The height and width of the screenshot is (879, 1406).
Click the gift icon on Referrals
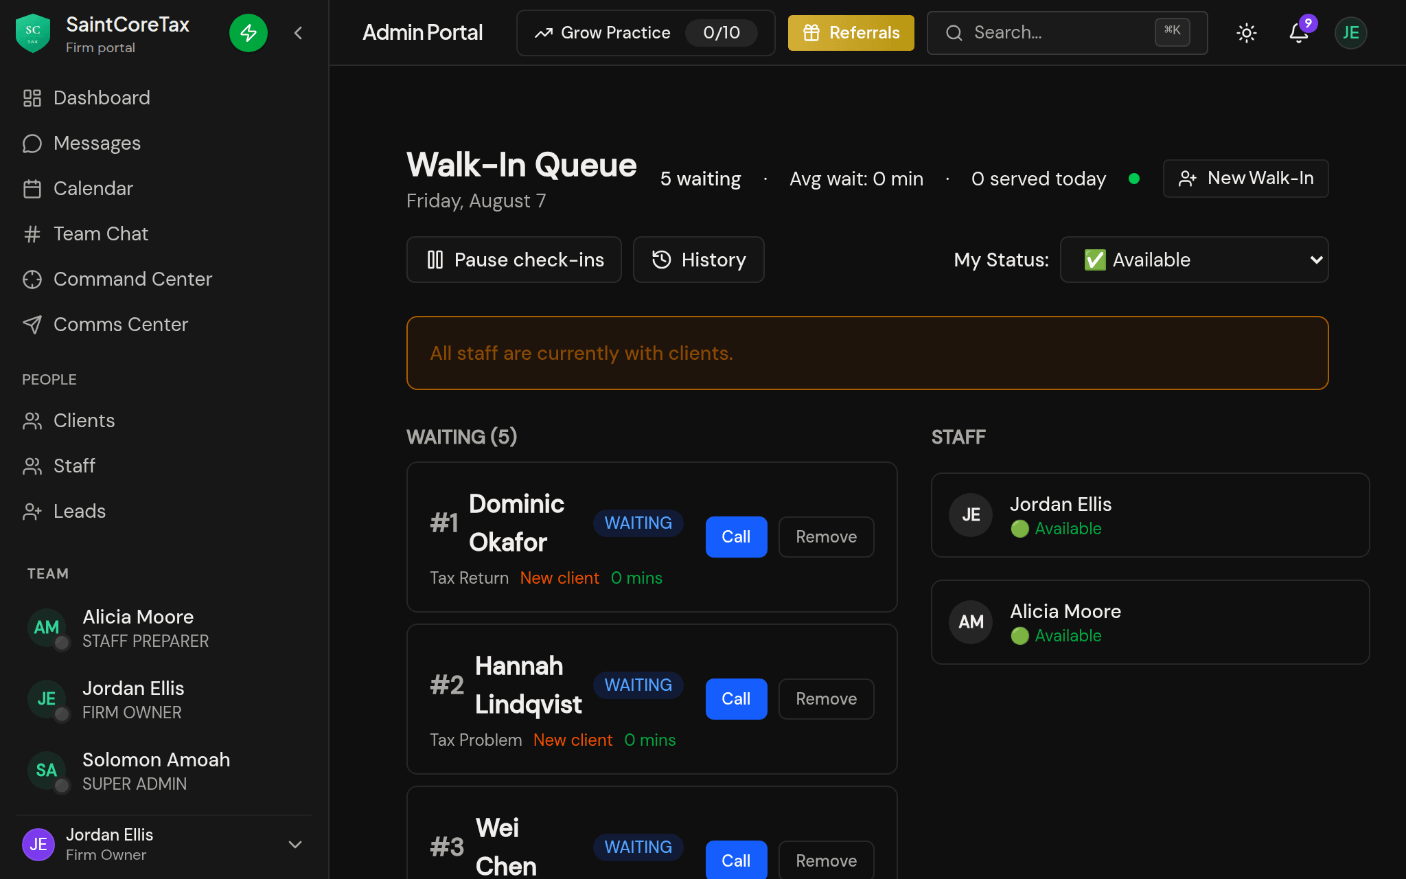tap(811, 33)
